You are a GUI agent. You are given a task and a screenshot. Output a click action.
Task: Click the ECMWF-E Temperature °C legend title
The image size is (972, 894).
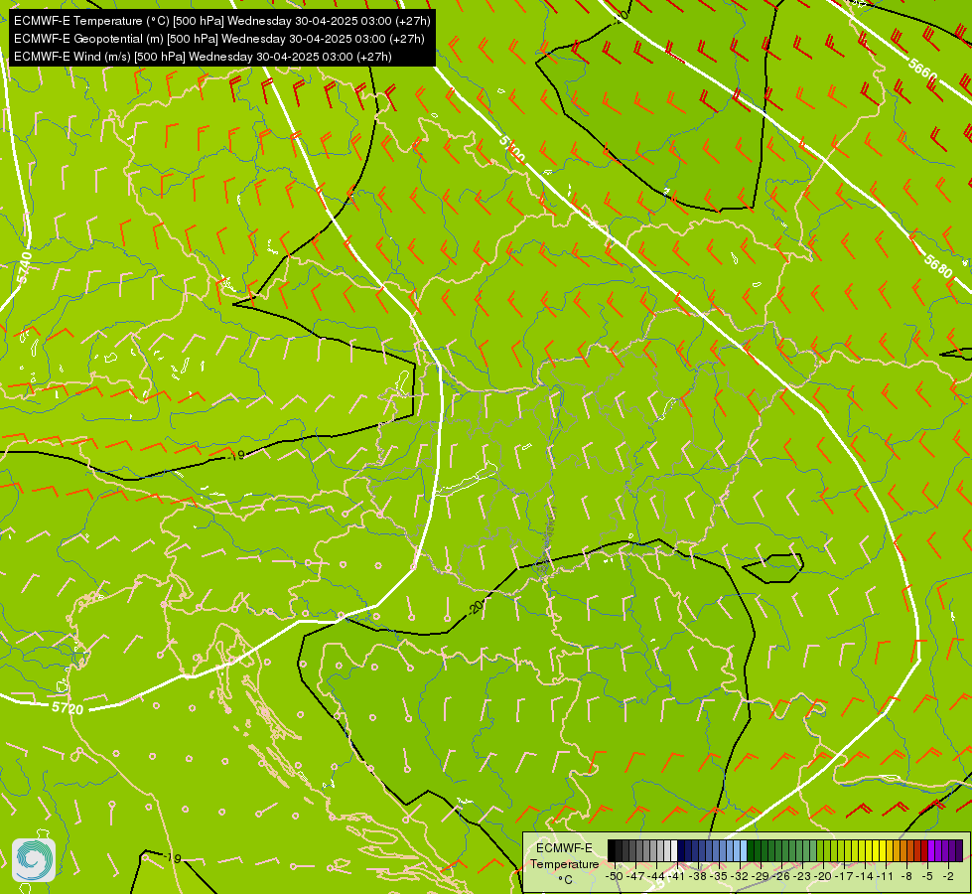click(565, 863)
